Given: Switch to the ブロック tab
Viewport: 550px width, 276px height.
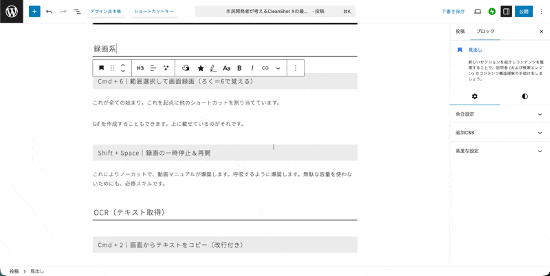Looking at the screenshot, I should [485, 31].
